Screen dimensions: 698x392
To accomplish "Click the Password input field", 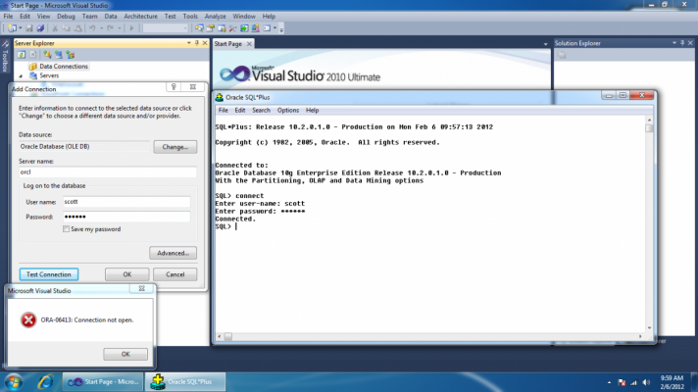I will tap(126, 218).
